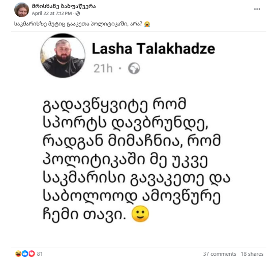
Task: Click the Lasha Talakhadze name heading
Action: click(x=154, y=49)
